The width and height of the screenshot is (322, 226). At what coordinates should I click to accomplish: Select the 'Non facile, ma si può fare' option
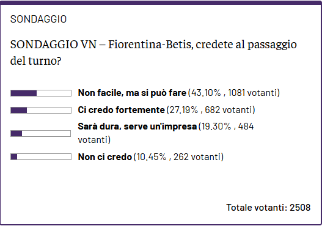(132, 93)
